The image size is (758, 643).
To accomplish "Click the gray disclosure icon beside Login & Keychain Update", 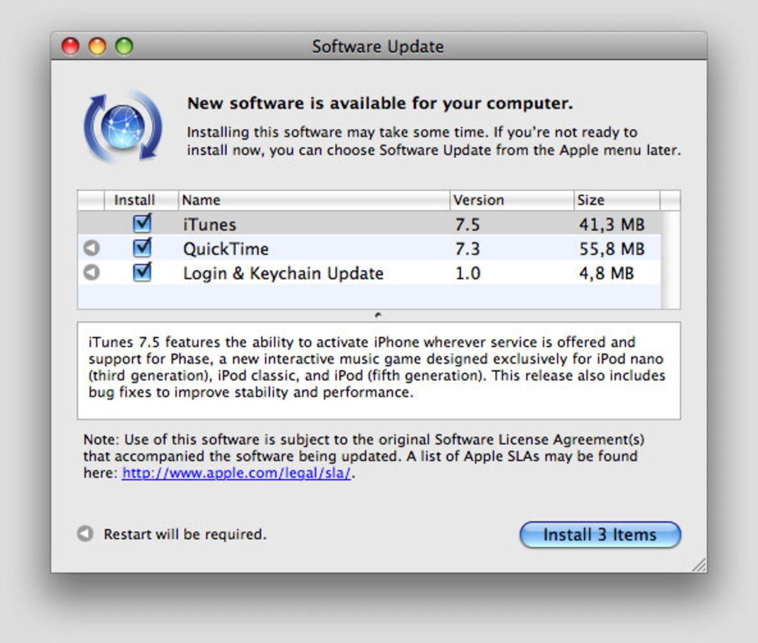I will pos(91,273).
